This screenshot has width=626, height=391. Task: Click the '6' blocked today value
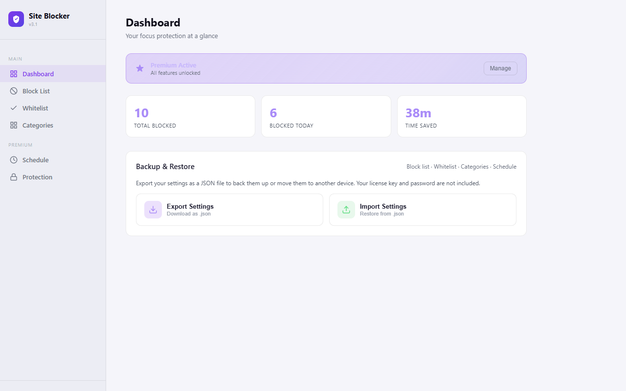[273, 113]
